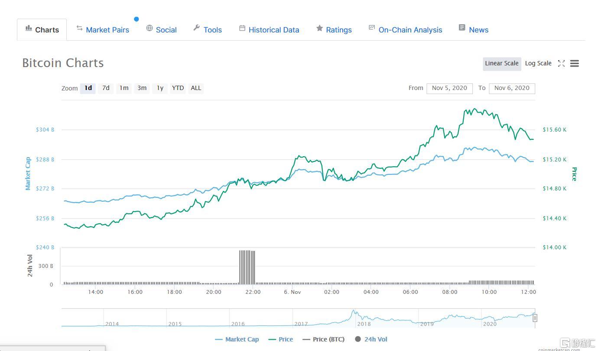Select the Charts tab
The width and height of the screenshot is (598, 351).
pos(42,29)
